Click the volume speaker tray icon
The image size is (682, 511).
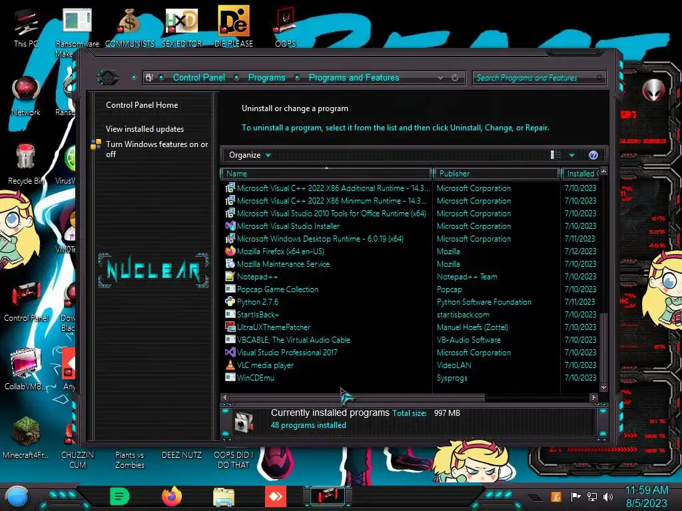(609, 497)
